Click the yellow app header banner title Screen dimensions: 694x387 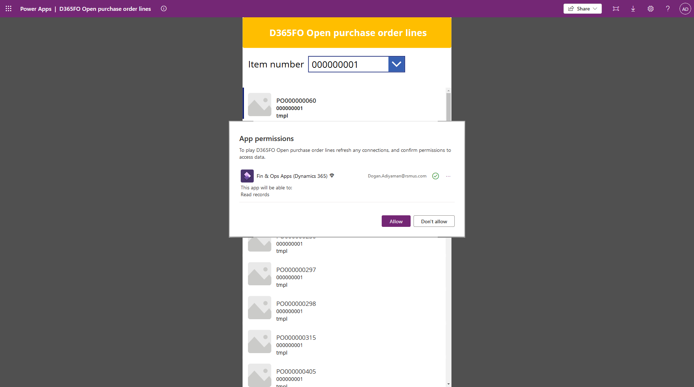348,33
